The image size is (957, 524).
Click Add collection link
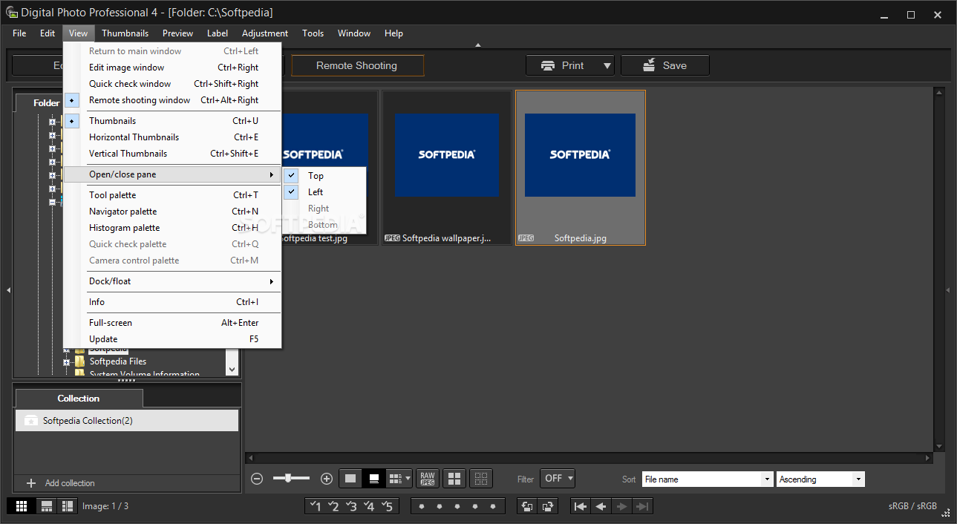(x=70, y=483)
